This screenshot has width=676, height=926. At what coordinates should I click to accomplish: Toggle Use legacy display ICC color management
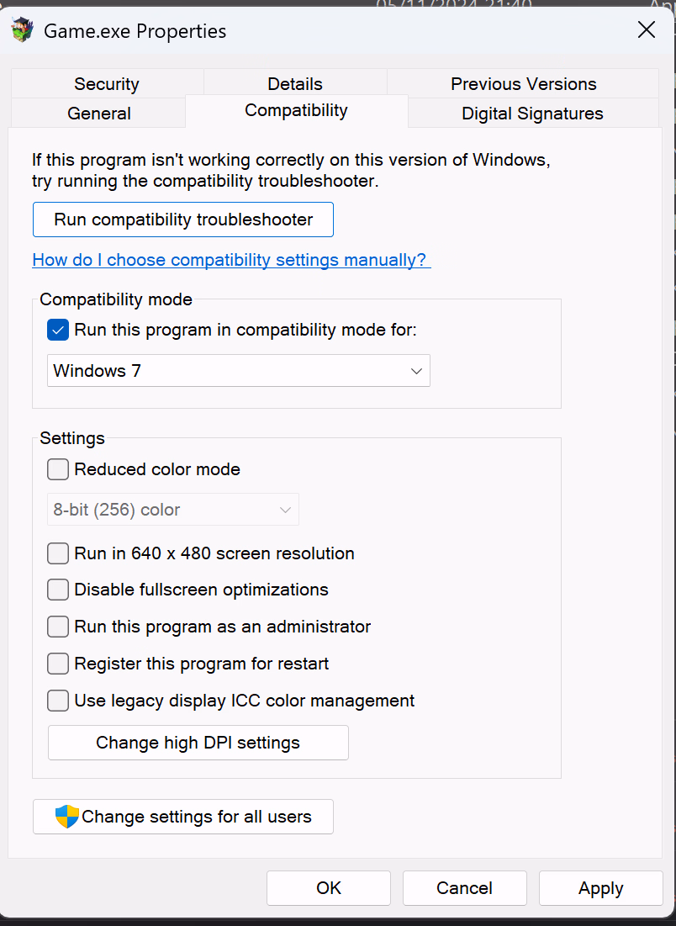[x=58, y=701]
